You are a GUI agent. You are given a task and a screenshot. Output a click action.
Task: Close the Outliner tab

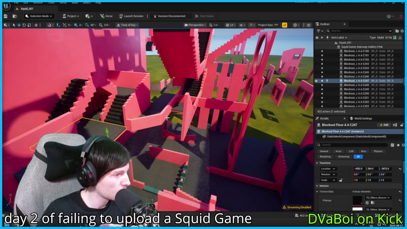click(344, 24)
